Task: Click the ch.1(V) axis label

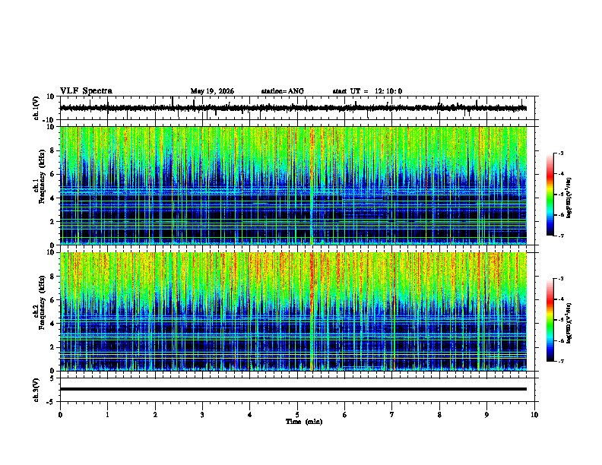Action: (36, 108)
